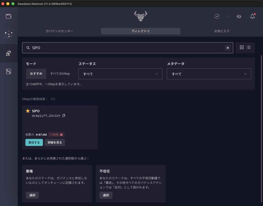Screen dimensions: 263x206
Task: Click the Daedalus bull logo
Action: [140, 16]
